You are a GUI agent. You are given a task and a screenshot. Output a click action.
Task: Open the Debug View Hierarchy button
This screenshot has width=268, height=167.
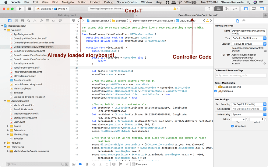(114, 164)
